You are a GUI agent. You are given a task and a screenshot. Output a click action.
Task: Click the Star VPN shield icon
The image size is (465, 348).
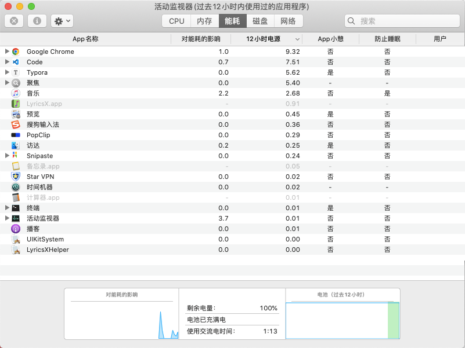coord(16,177)
